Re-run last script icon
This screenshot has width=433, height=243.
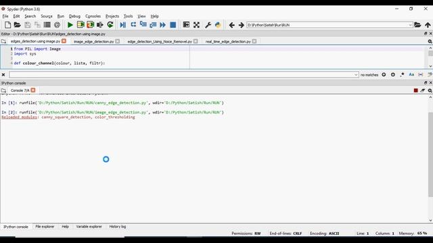pos(110,25)
